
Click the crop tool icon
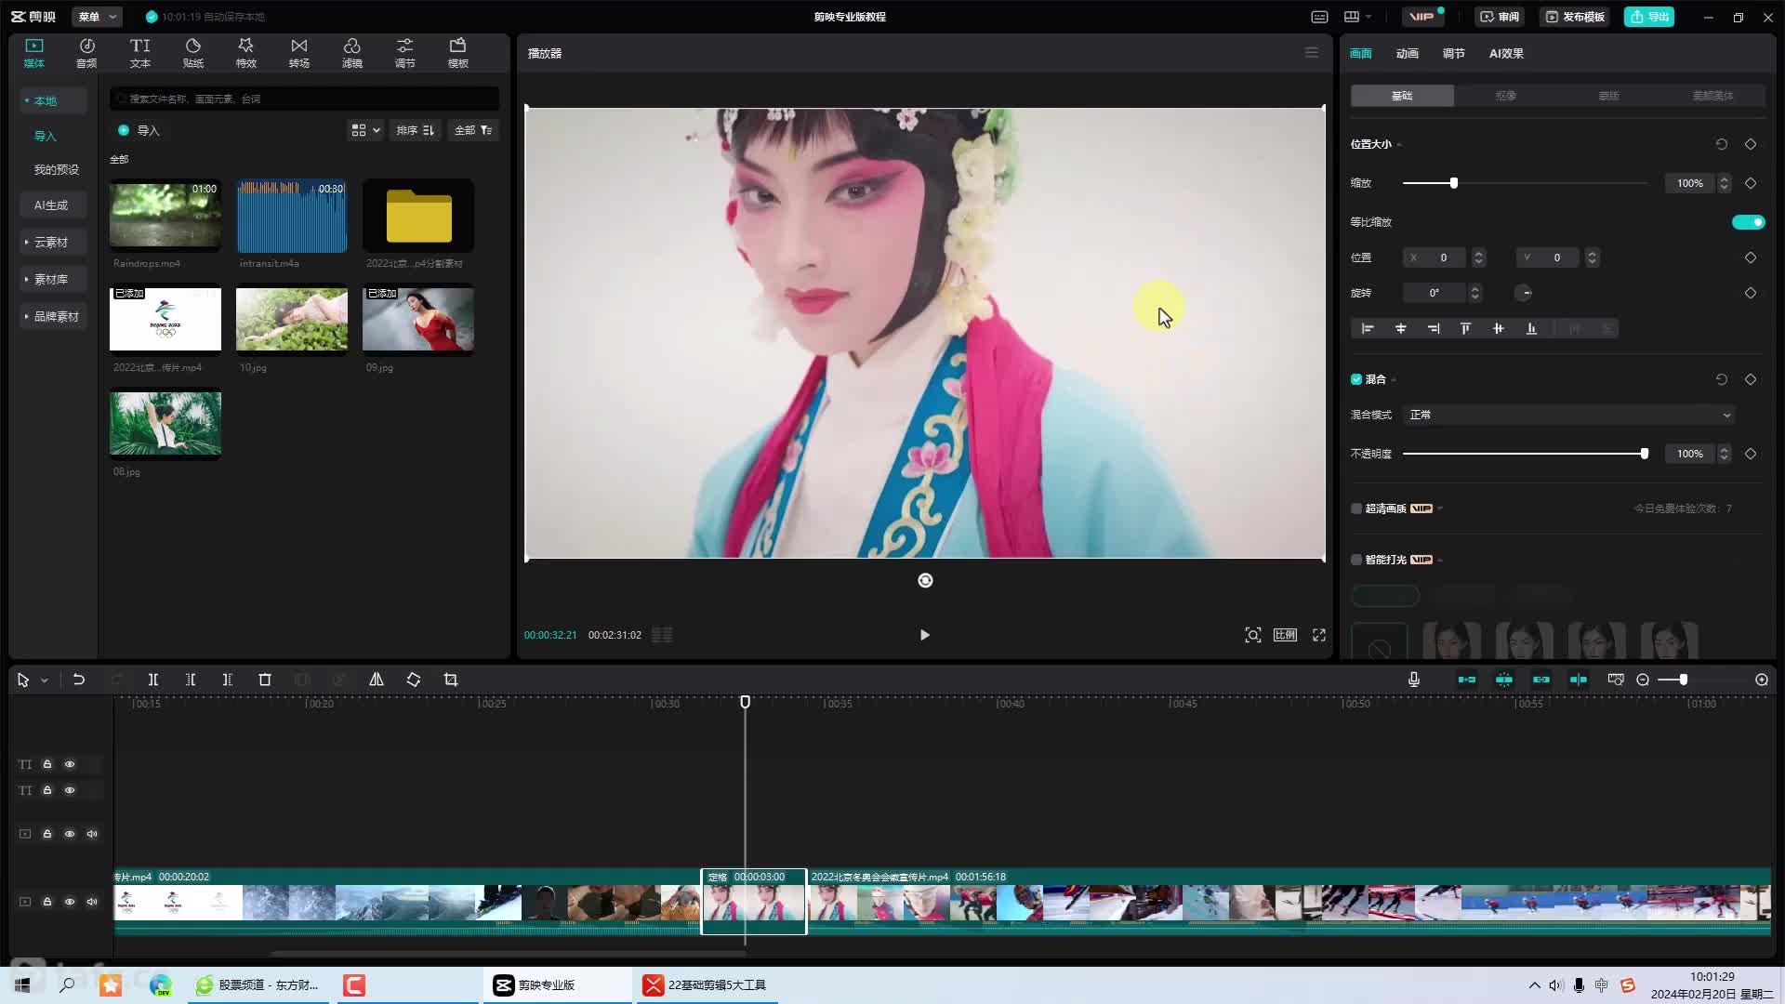(x=451, y=680)
